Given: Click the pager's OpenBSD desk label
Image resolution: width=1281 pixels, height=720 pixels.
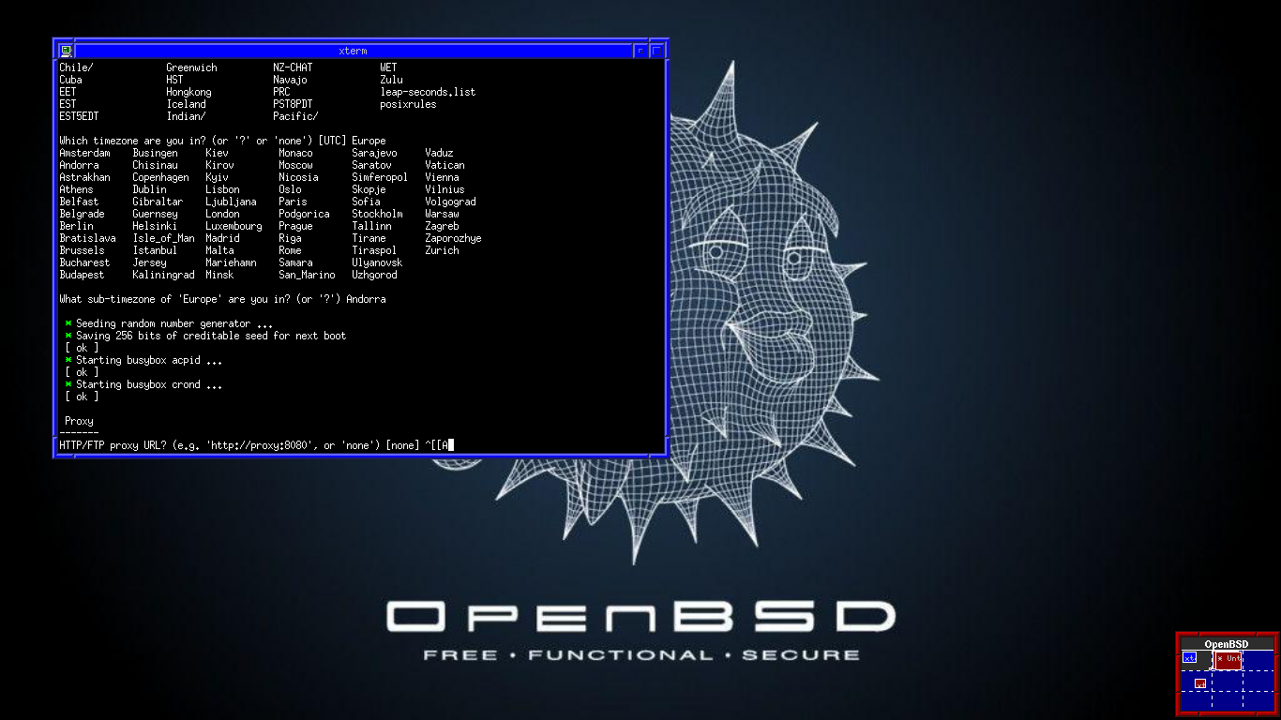Looking at the screenshot, I should tap(1227, 644).
